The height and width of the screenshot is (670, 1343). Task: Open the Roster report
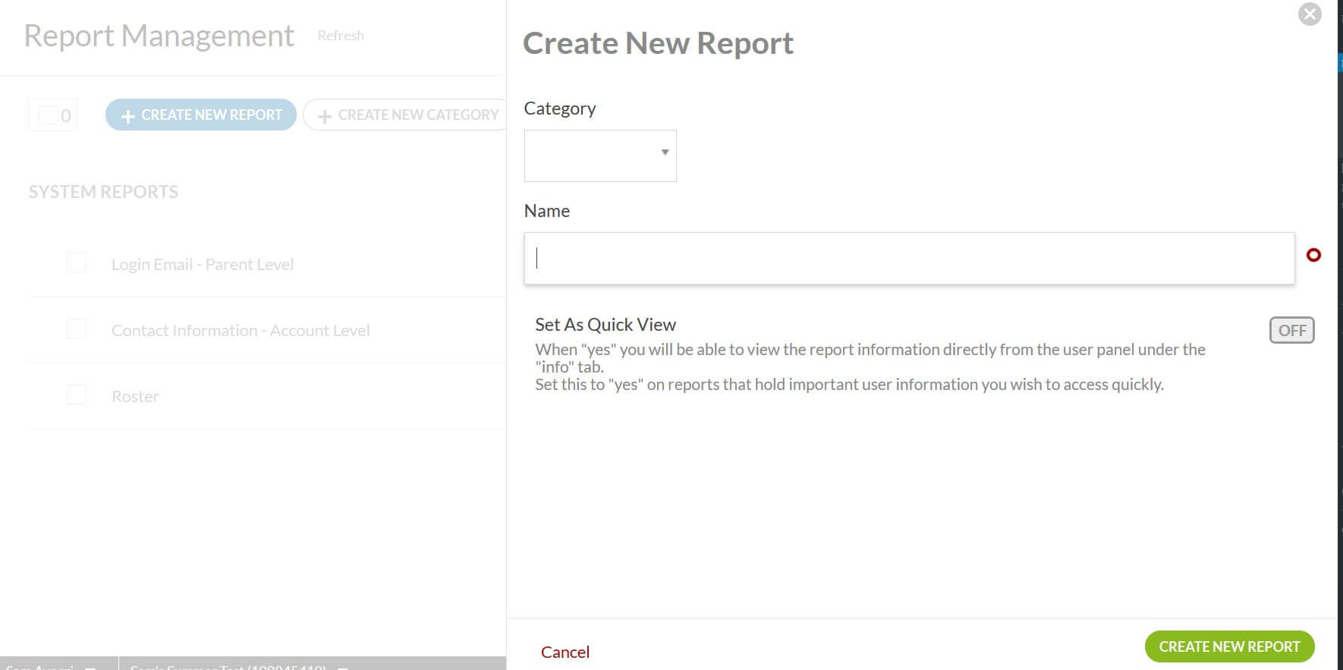pyautogui.click(x=135, y=396)
